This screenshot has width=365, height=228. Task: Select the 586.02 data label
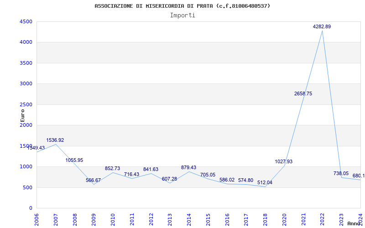227,180
